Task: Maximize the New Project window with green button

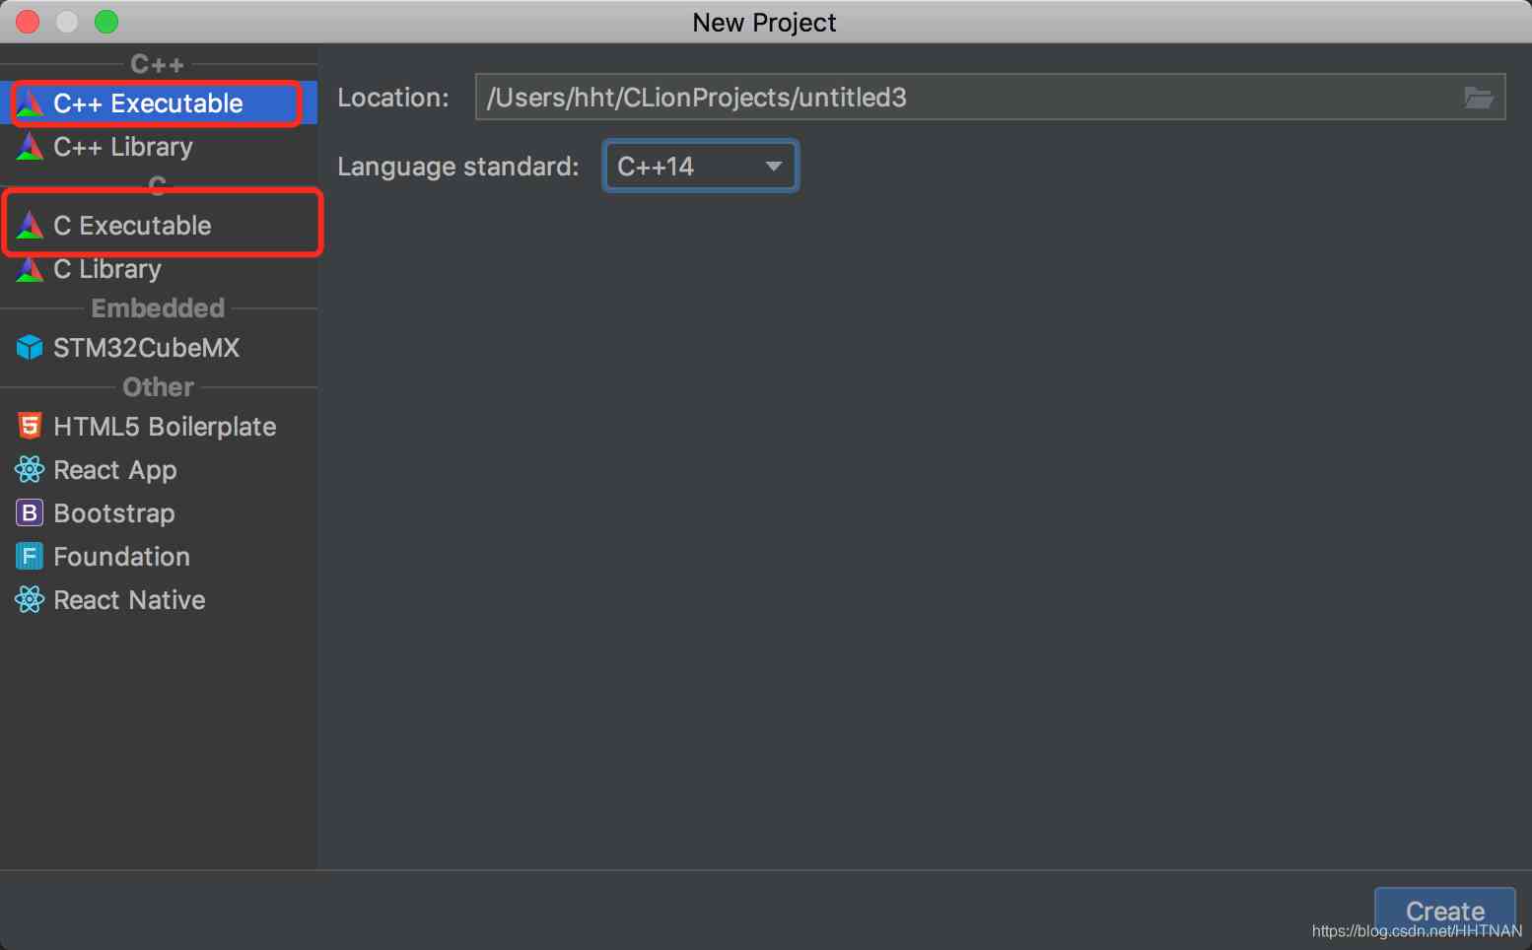Action: pyautogui.click(x=106, y=22)
